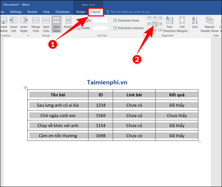
Task: Click the 'Chạy về khóc với anh' cell
Action: (58, 125)
